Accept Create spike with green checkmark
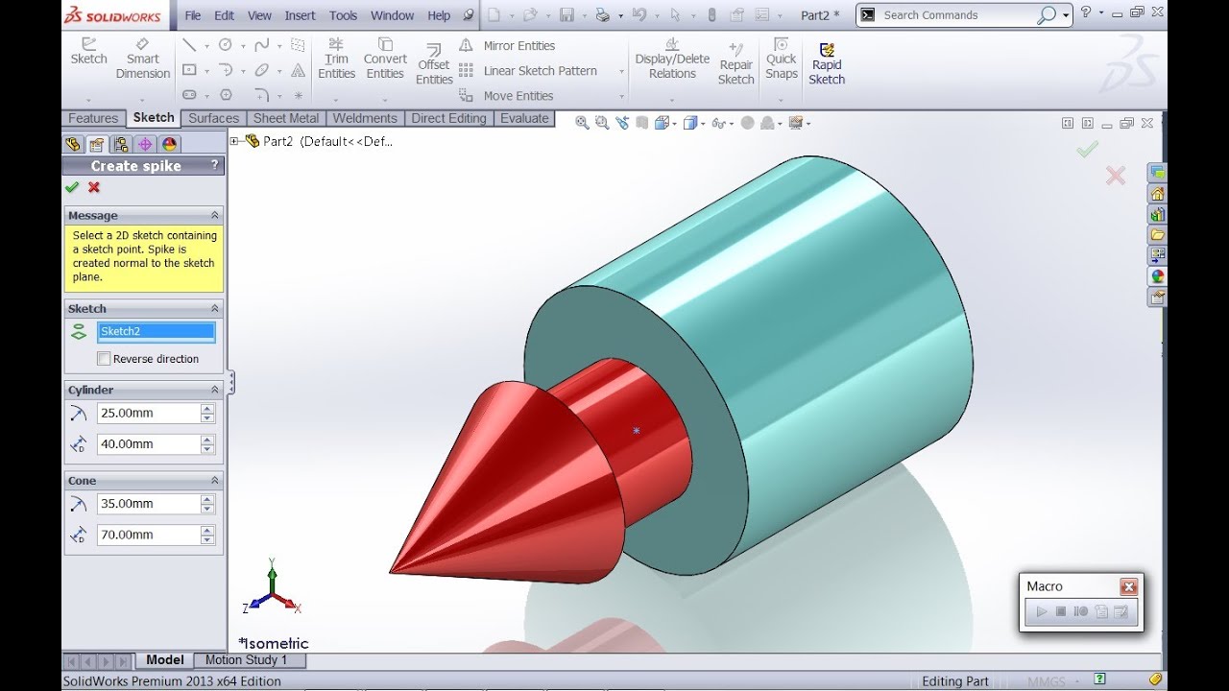1229x691 pixels. [72, 188]
